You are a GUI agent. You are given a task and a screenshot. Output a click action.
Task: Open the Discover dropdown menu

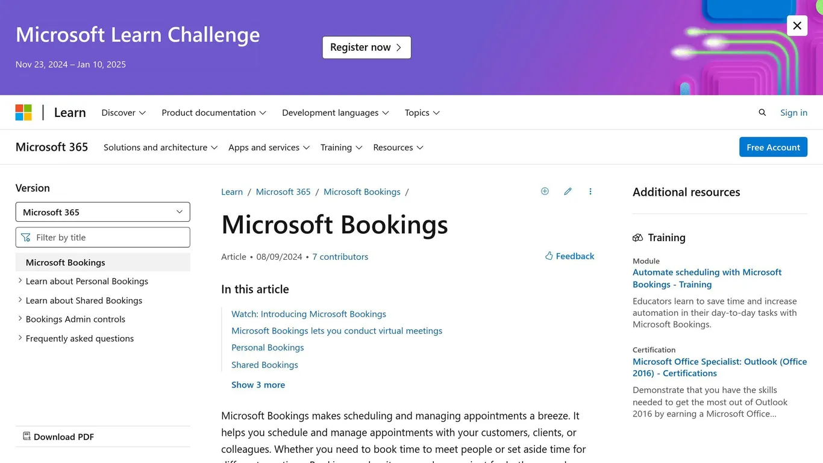click(x=124, y=113)
